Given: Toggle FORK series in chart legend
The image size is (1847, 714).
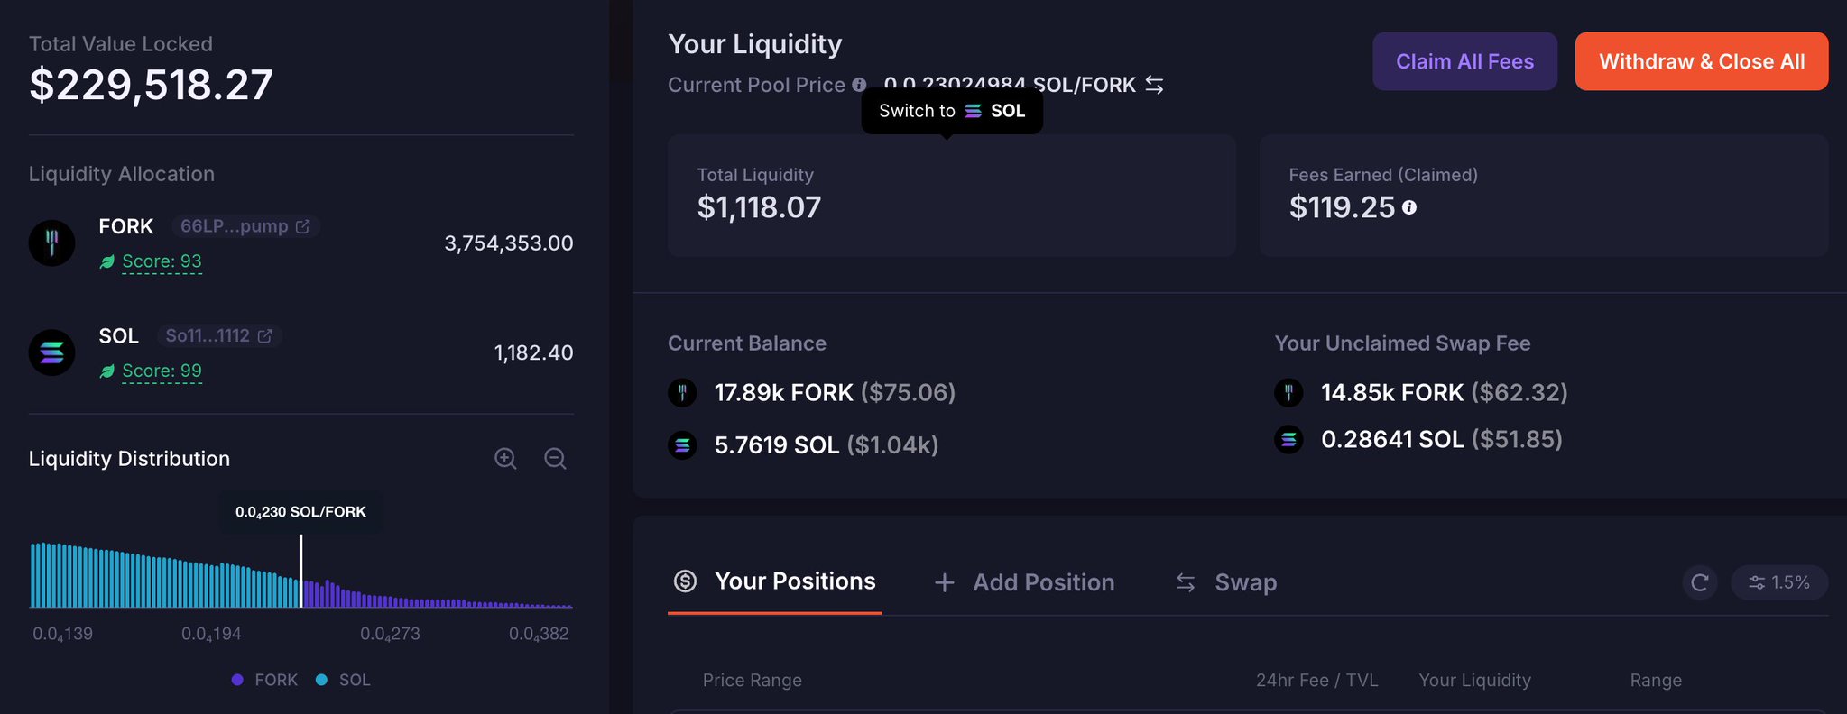Looking at the screenshot, I should click(x=264, y=680).
